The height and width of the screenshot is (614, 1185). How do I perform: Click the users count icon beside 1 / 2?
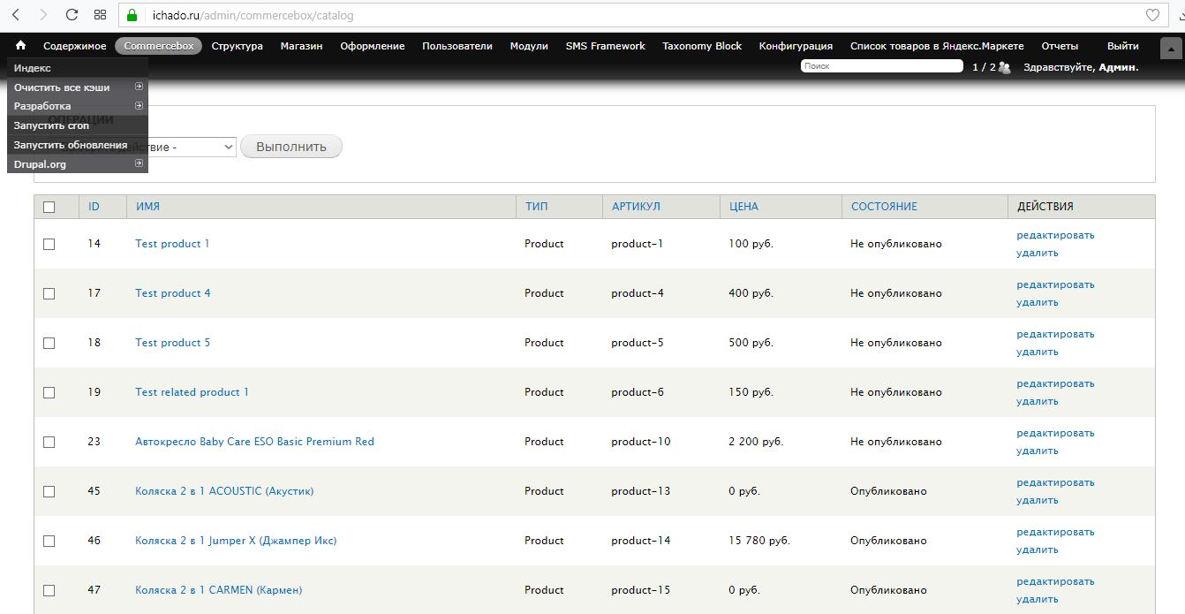tap(1004, 67)
